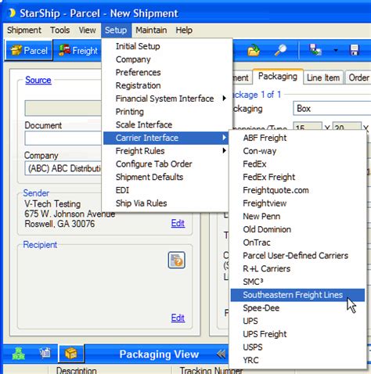Open the dropdown arrow next to import icon

336,50
